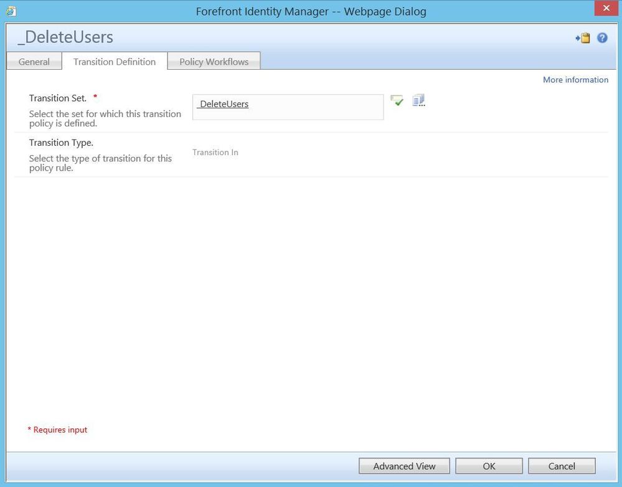Click the Transition Set. label
Viewport: 622px width, 487px height.
point(58,98)
